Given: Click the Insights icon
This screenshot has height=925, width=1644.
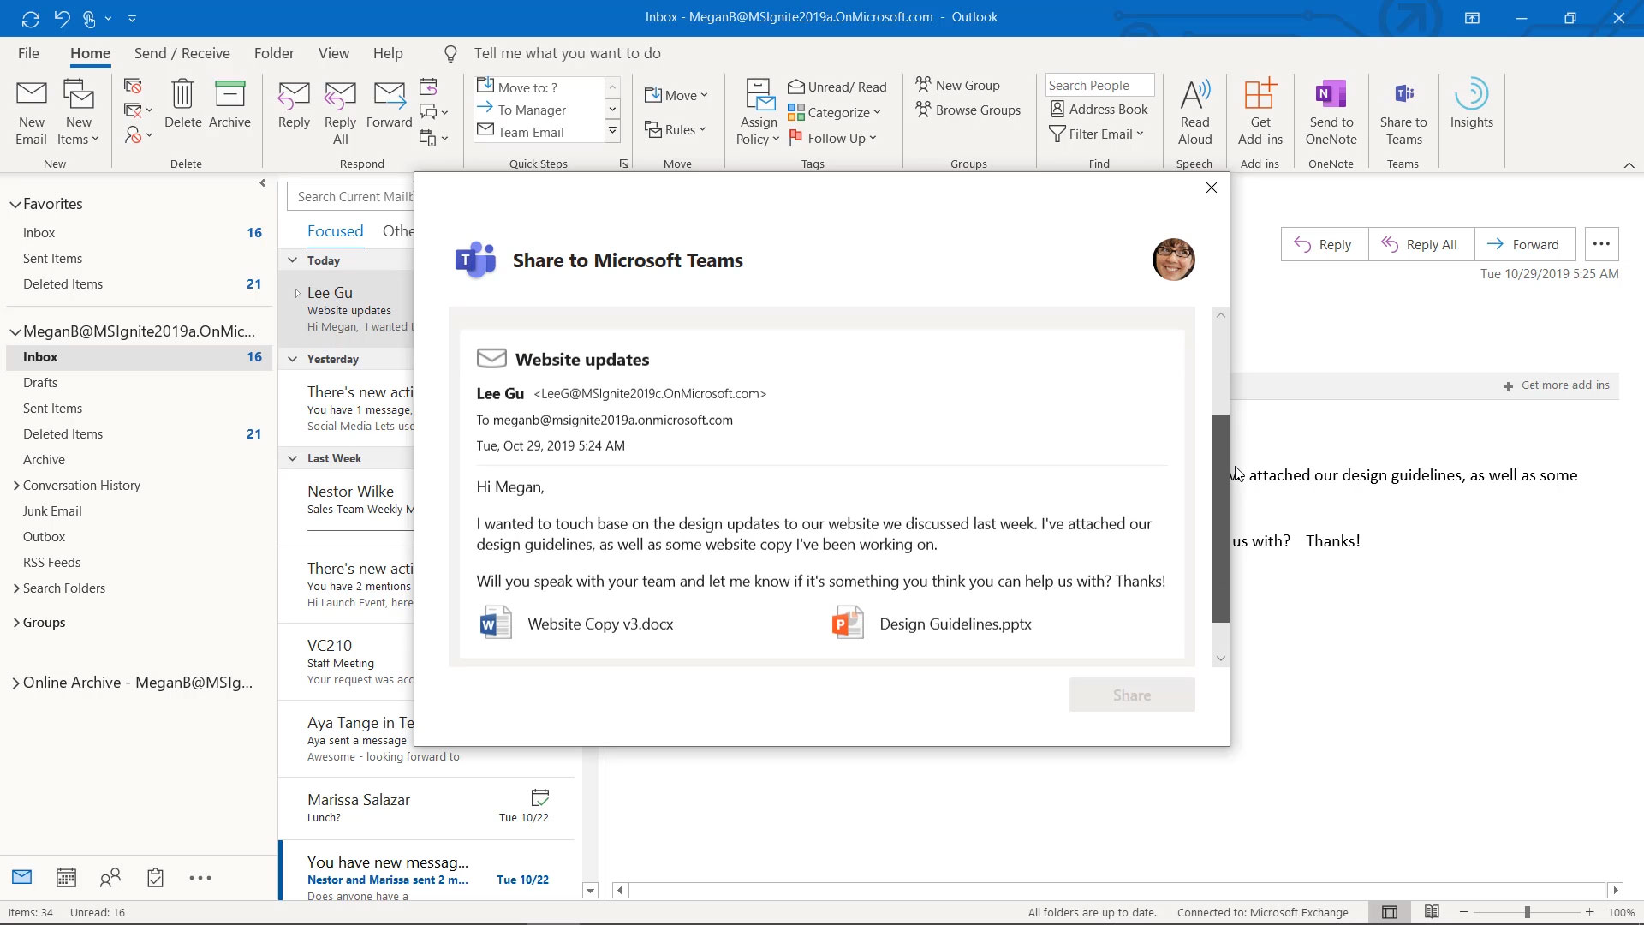Looking at the screenshot, I should [x=1471, y=104].
